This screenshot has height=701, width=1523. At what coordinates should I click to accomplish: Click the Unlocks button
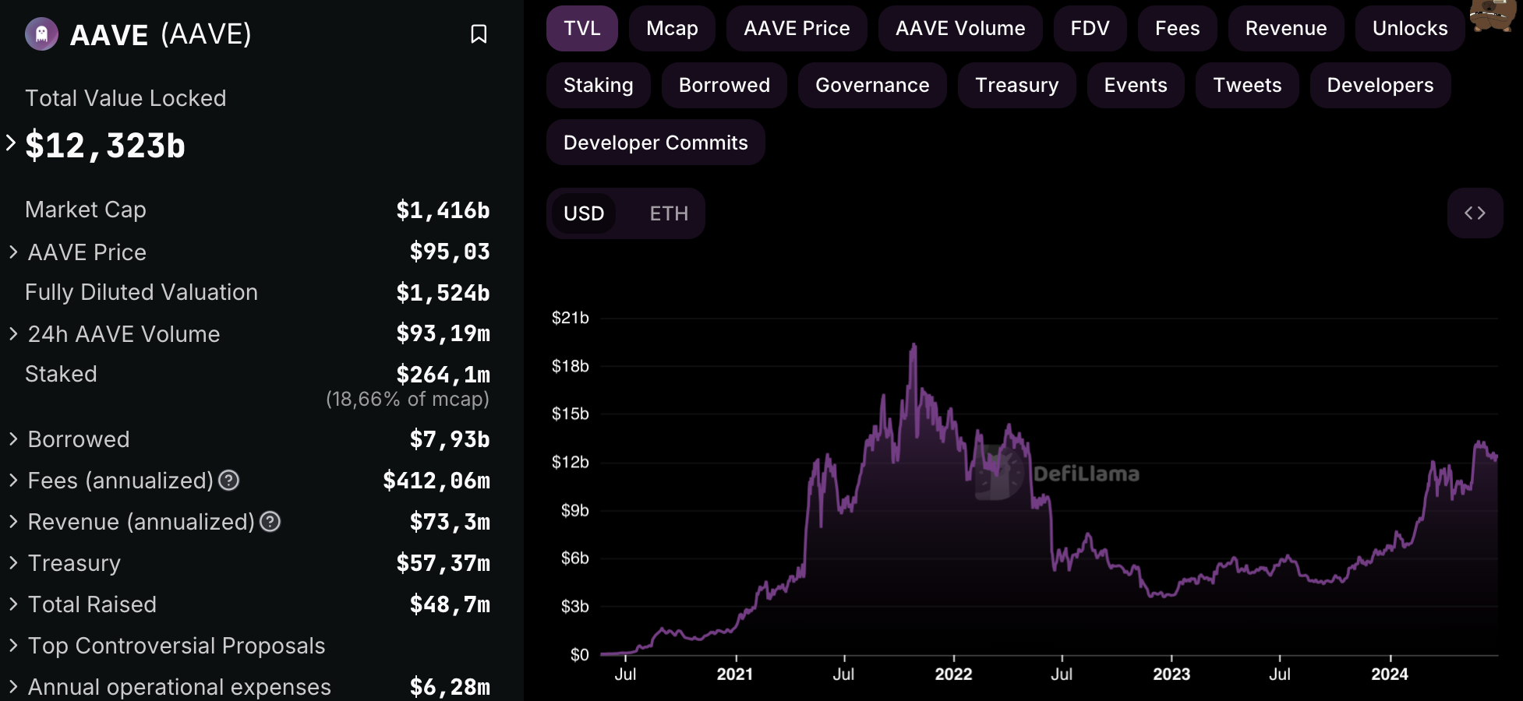coord(1410,29)
